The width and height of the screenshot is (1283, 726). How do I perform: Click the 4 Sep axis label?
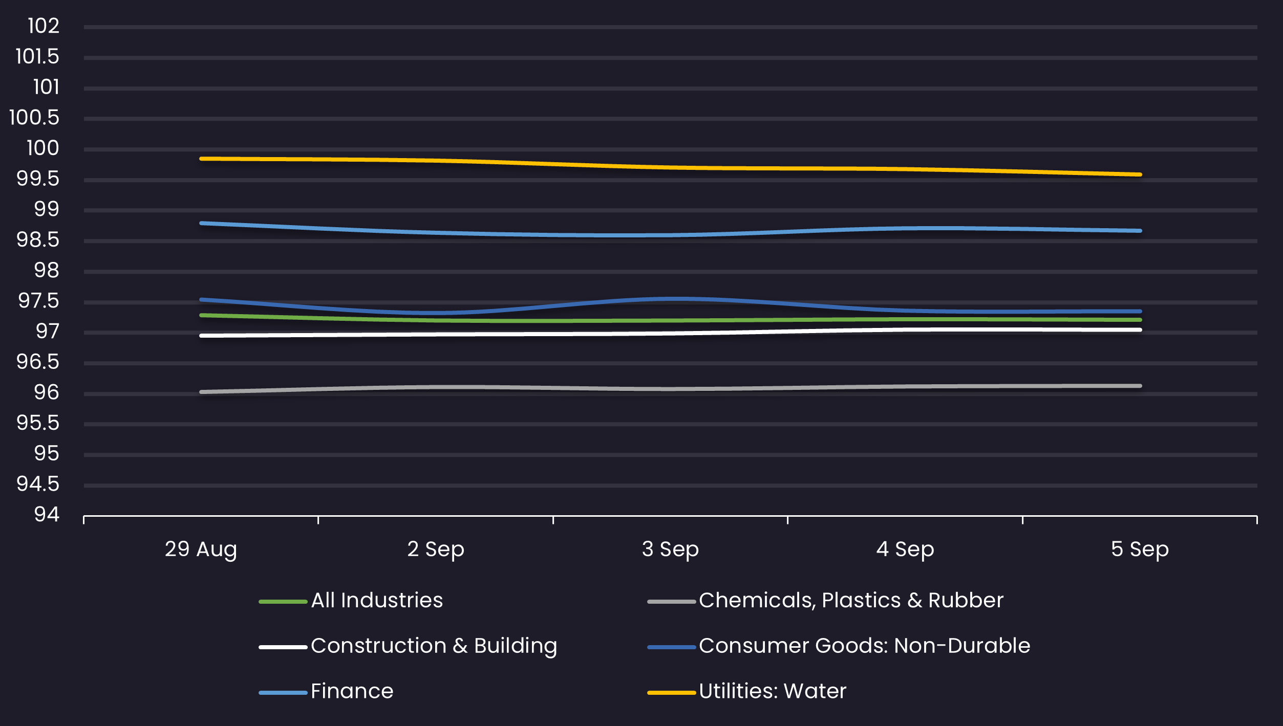coord(905,549)
